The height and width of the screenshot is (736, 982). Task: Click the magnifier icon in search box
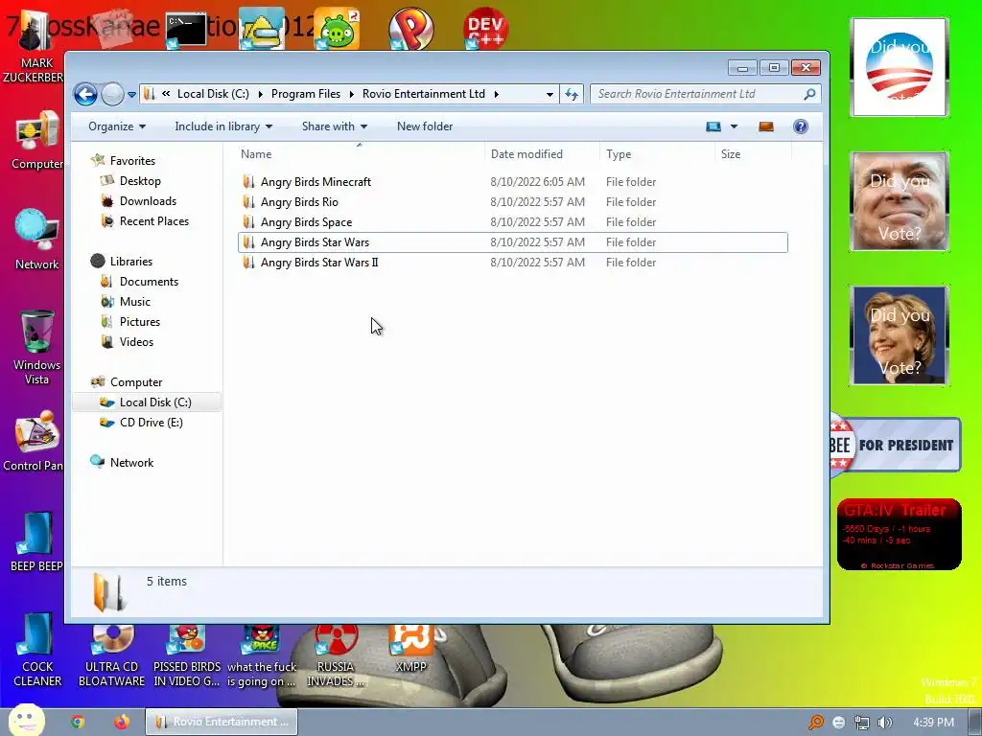[809, 94]
